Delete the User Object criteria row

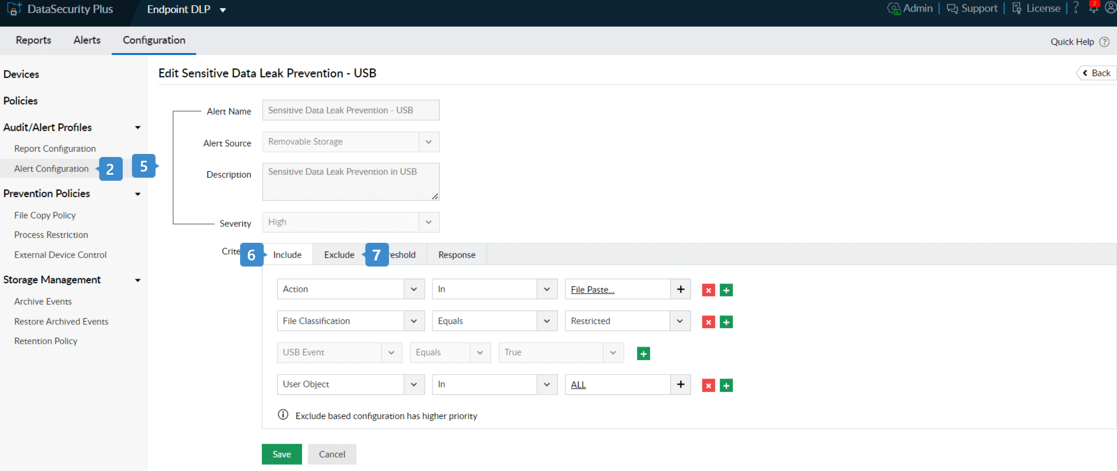coord(708,385)
